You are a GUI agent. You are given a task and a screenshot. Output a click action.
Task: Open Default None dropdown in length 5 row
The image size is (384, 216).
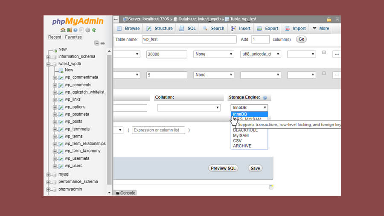214,75
